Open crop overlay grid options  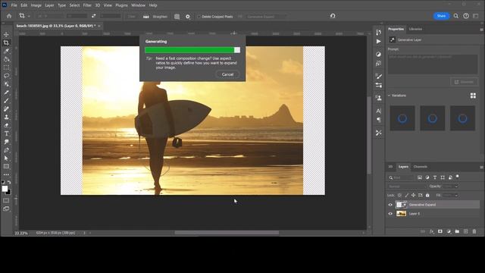pos(177,17)
